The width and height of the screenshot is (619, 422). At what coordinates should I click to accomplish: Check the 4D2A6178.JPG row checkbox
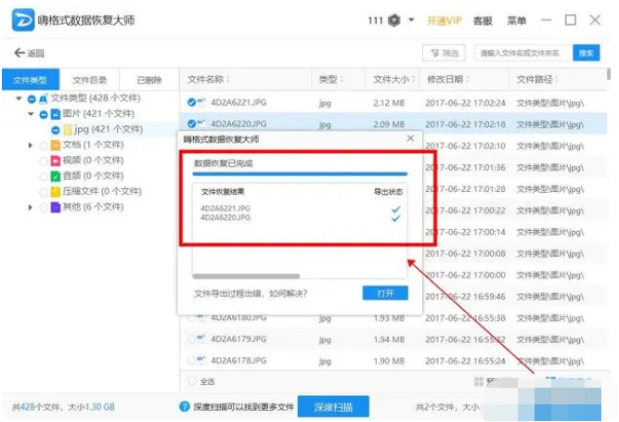[191, 361]
